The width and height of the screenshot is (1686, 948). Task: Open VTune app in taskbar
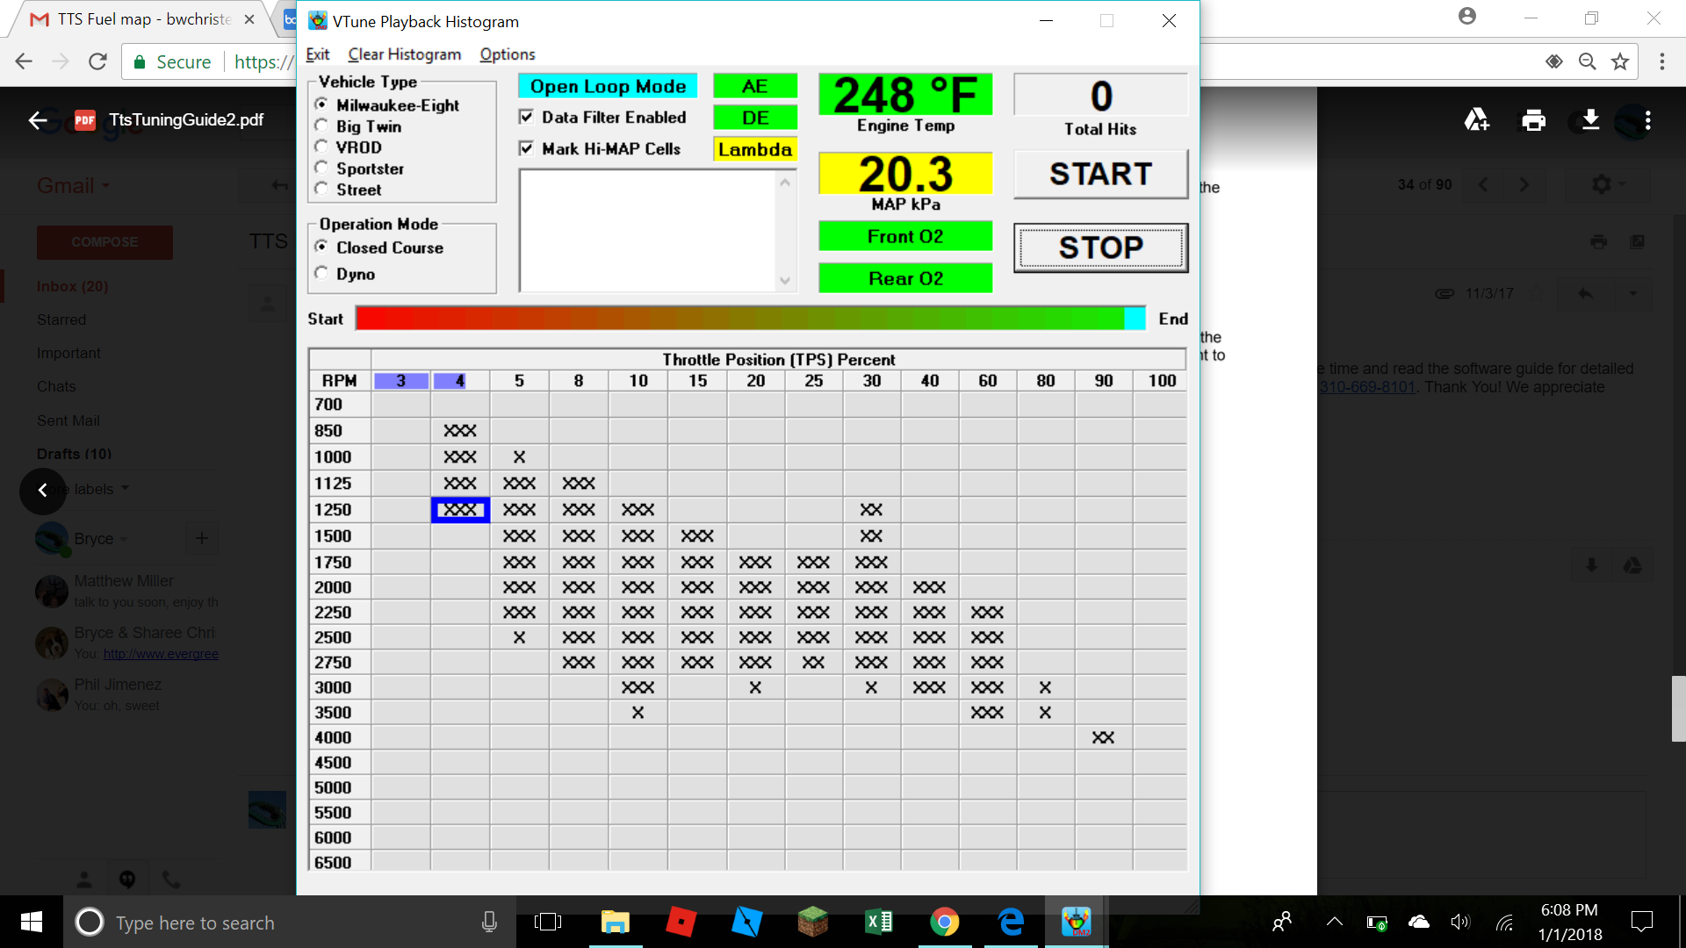1076,922
